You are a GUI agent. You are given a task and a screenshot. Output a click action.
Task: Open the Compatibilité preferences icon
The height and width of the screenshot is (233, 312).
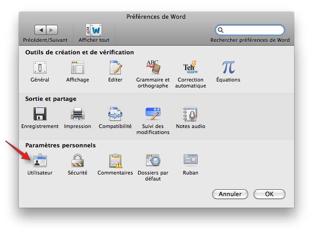point(115,114)
